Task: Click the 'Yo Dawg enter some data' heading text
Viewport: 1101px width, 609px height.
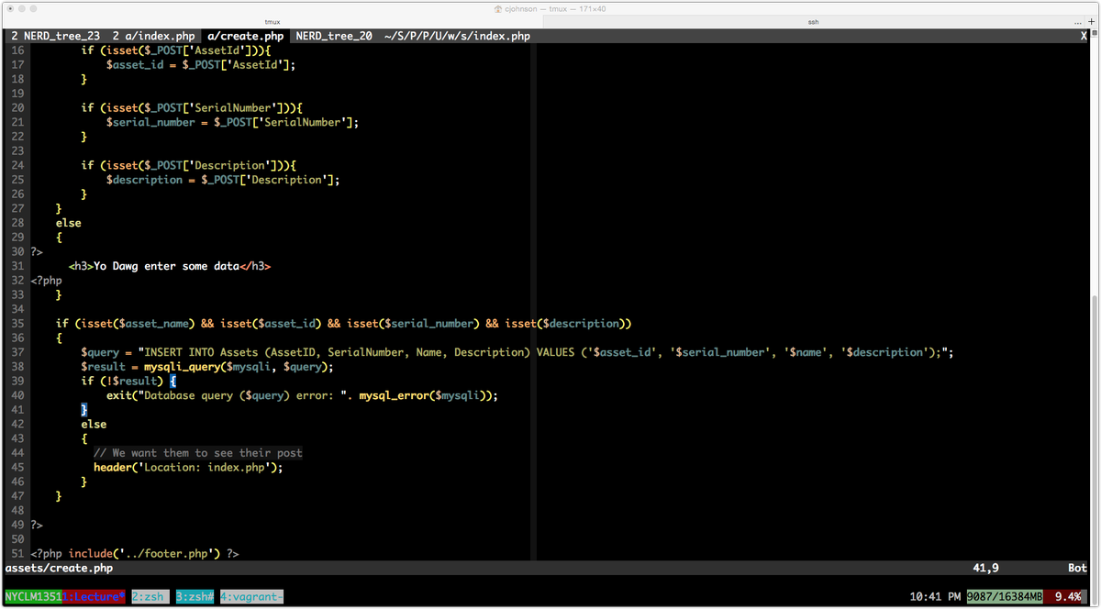Action: tap(166, 266)
